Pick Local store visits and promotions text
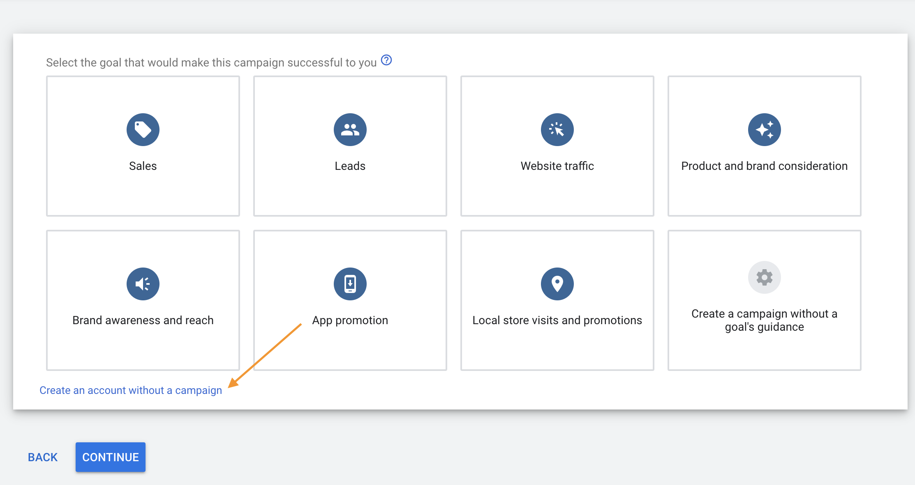Image resolution: width=915 pixels, height=485 pixels. tap(557, 320)
